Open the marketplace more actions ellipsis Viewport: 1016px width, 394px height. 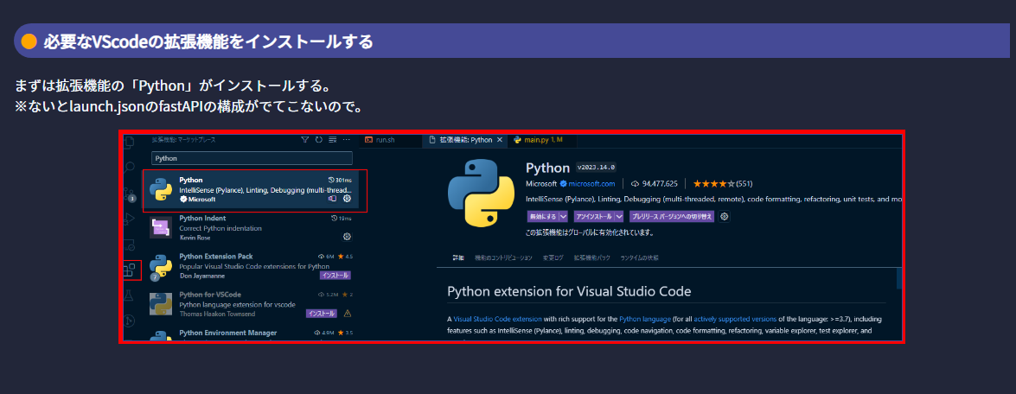pyautogui.click(x=347, y=140)
